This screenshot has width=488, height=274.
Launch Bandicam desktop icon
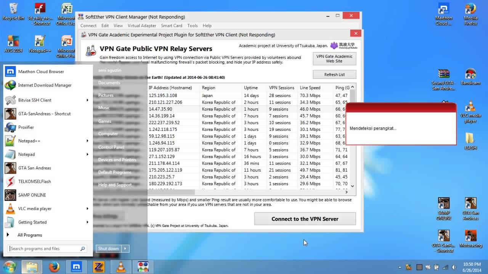[470, 76]
